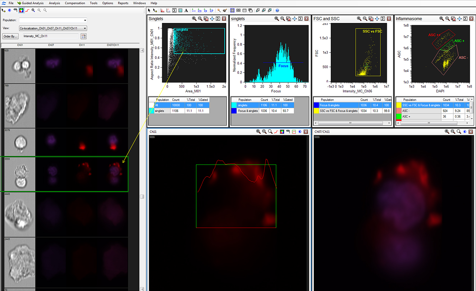This screenshot has width=476, height=291.
Task: Click the gallery red line profile tool
Action: click(x=27, y=10)
